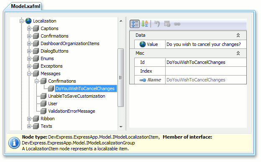This screenshot has height=162, width=261.
Task: Click the DoYouWishToCancelChanges cube icon
Action: coord(51,89)
